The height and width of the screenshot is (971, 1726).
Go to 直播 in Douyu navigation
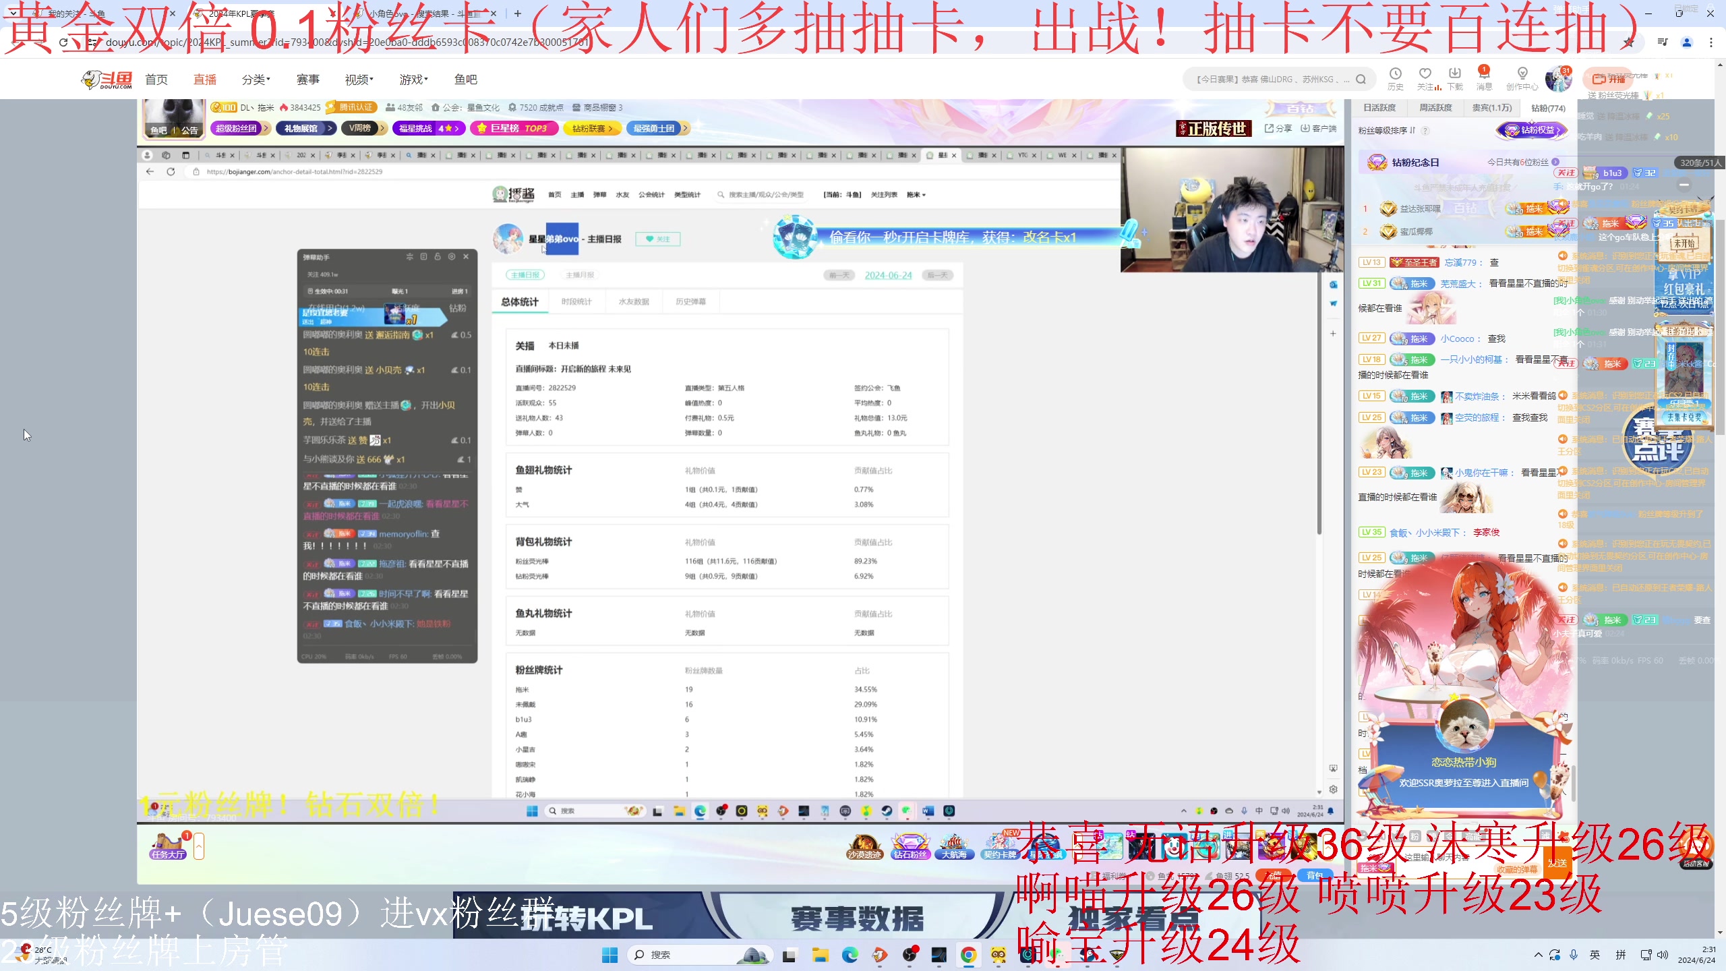(x=205, y=80)
